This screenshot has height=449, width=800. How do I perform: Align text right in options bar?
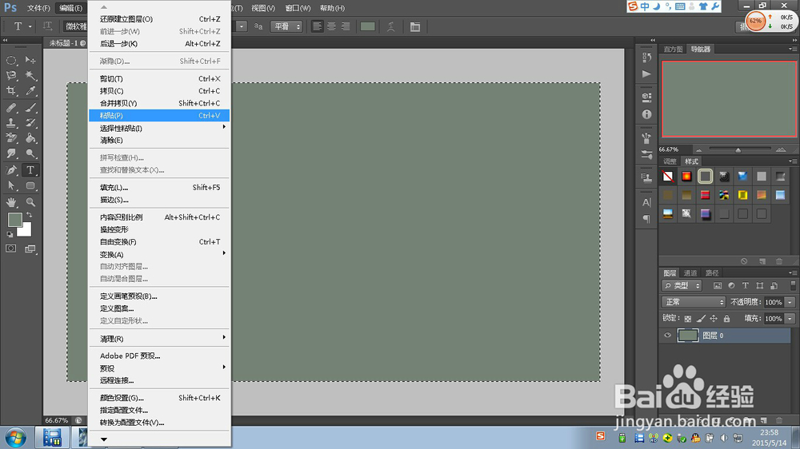pos(346,26)
